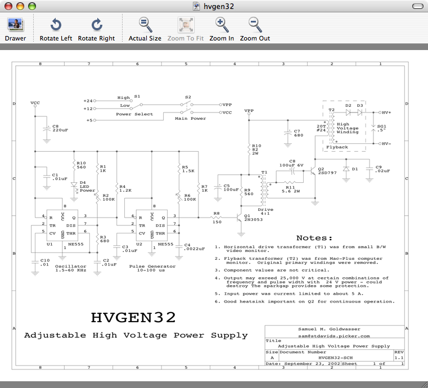Close the hvgen32 window
This screenshot has height=388, width=428.
click(8, 6)
